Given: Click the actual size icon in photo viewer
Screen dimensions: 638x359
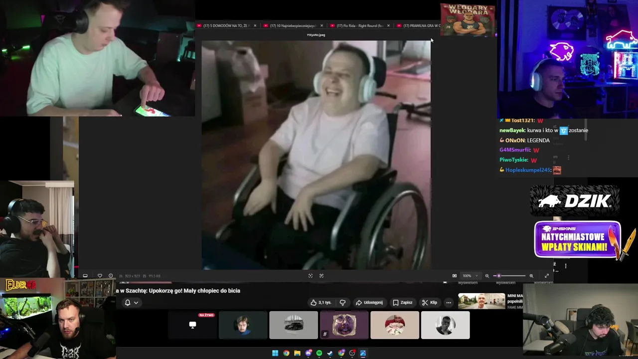Looking at the screenshot, I should (321, 276).
